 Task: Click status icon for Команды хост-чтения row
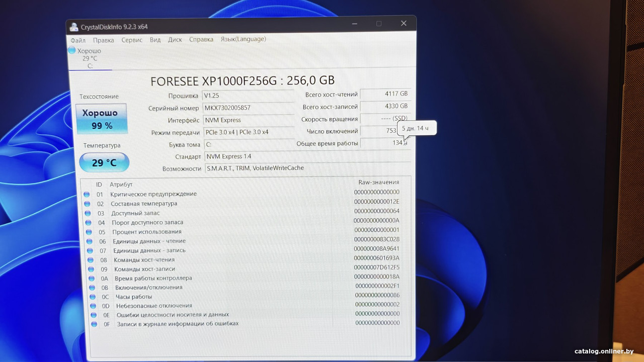pyautogui.click(x=91, y=260)
